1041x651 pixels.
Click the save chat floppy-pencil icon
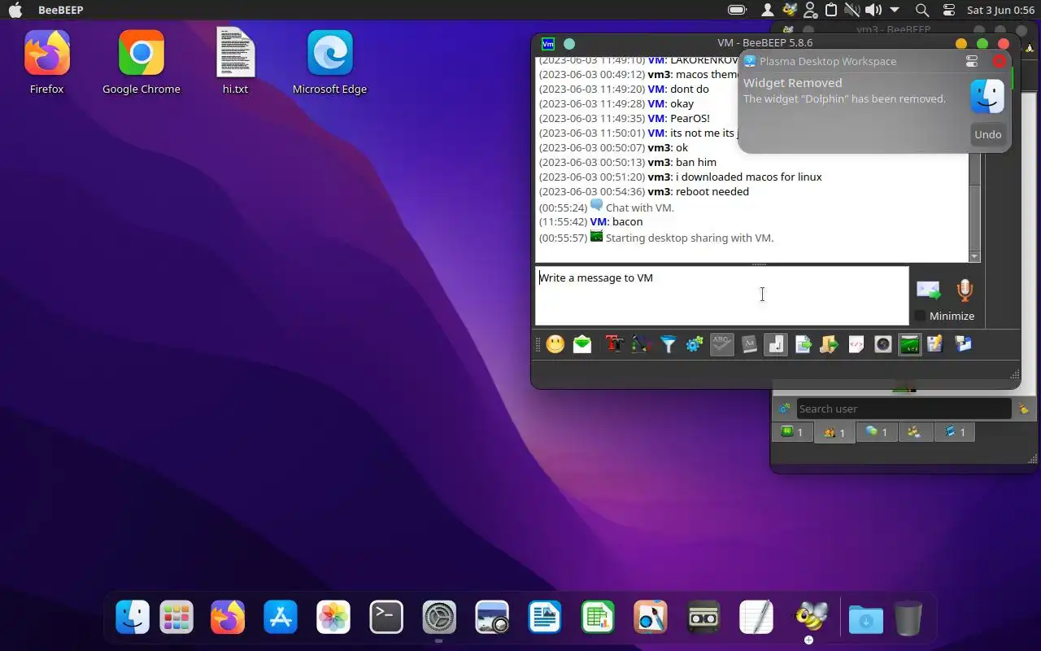tap(934, 344)
